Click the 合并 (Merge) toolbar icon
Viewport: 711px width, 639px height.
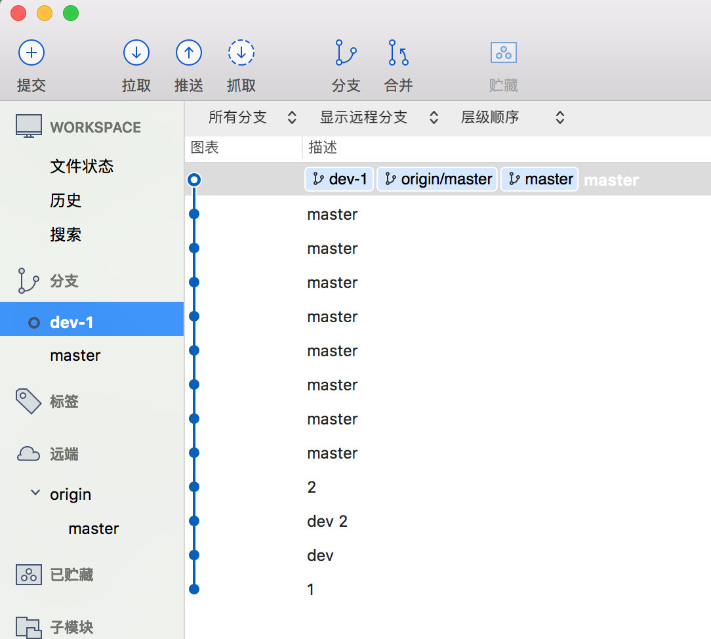point(398,53)
